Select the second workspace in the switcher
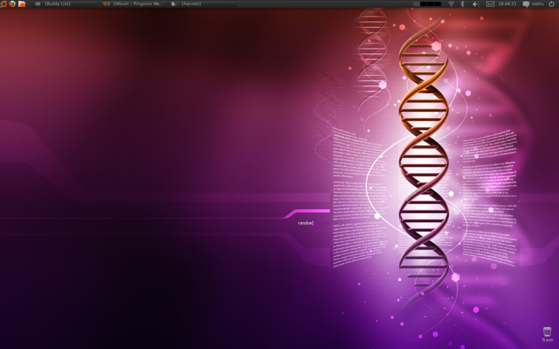559x349 pixels. pyautogui.click(x=423, y=4)
